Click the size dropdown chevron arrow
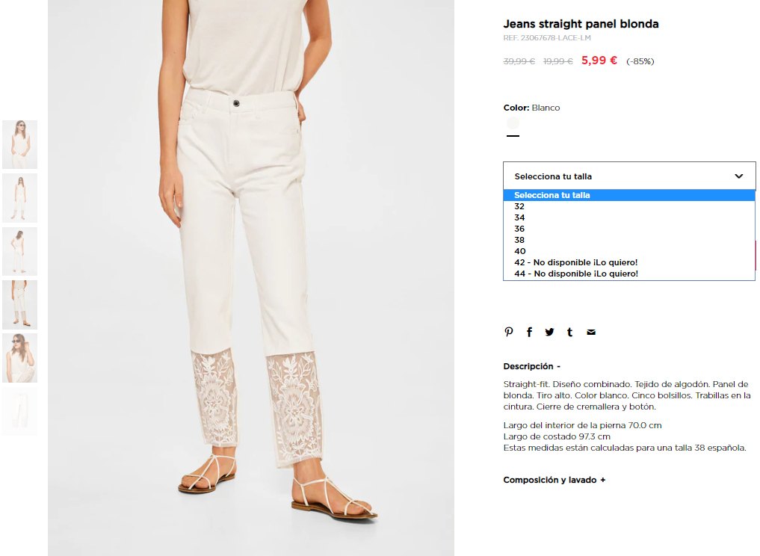This screenshot has width=760, height=556. click(x=738, y=176)
